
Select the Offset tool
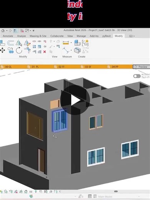(10, 43)
